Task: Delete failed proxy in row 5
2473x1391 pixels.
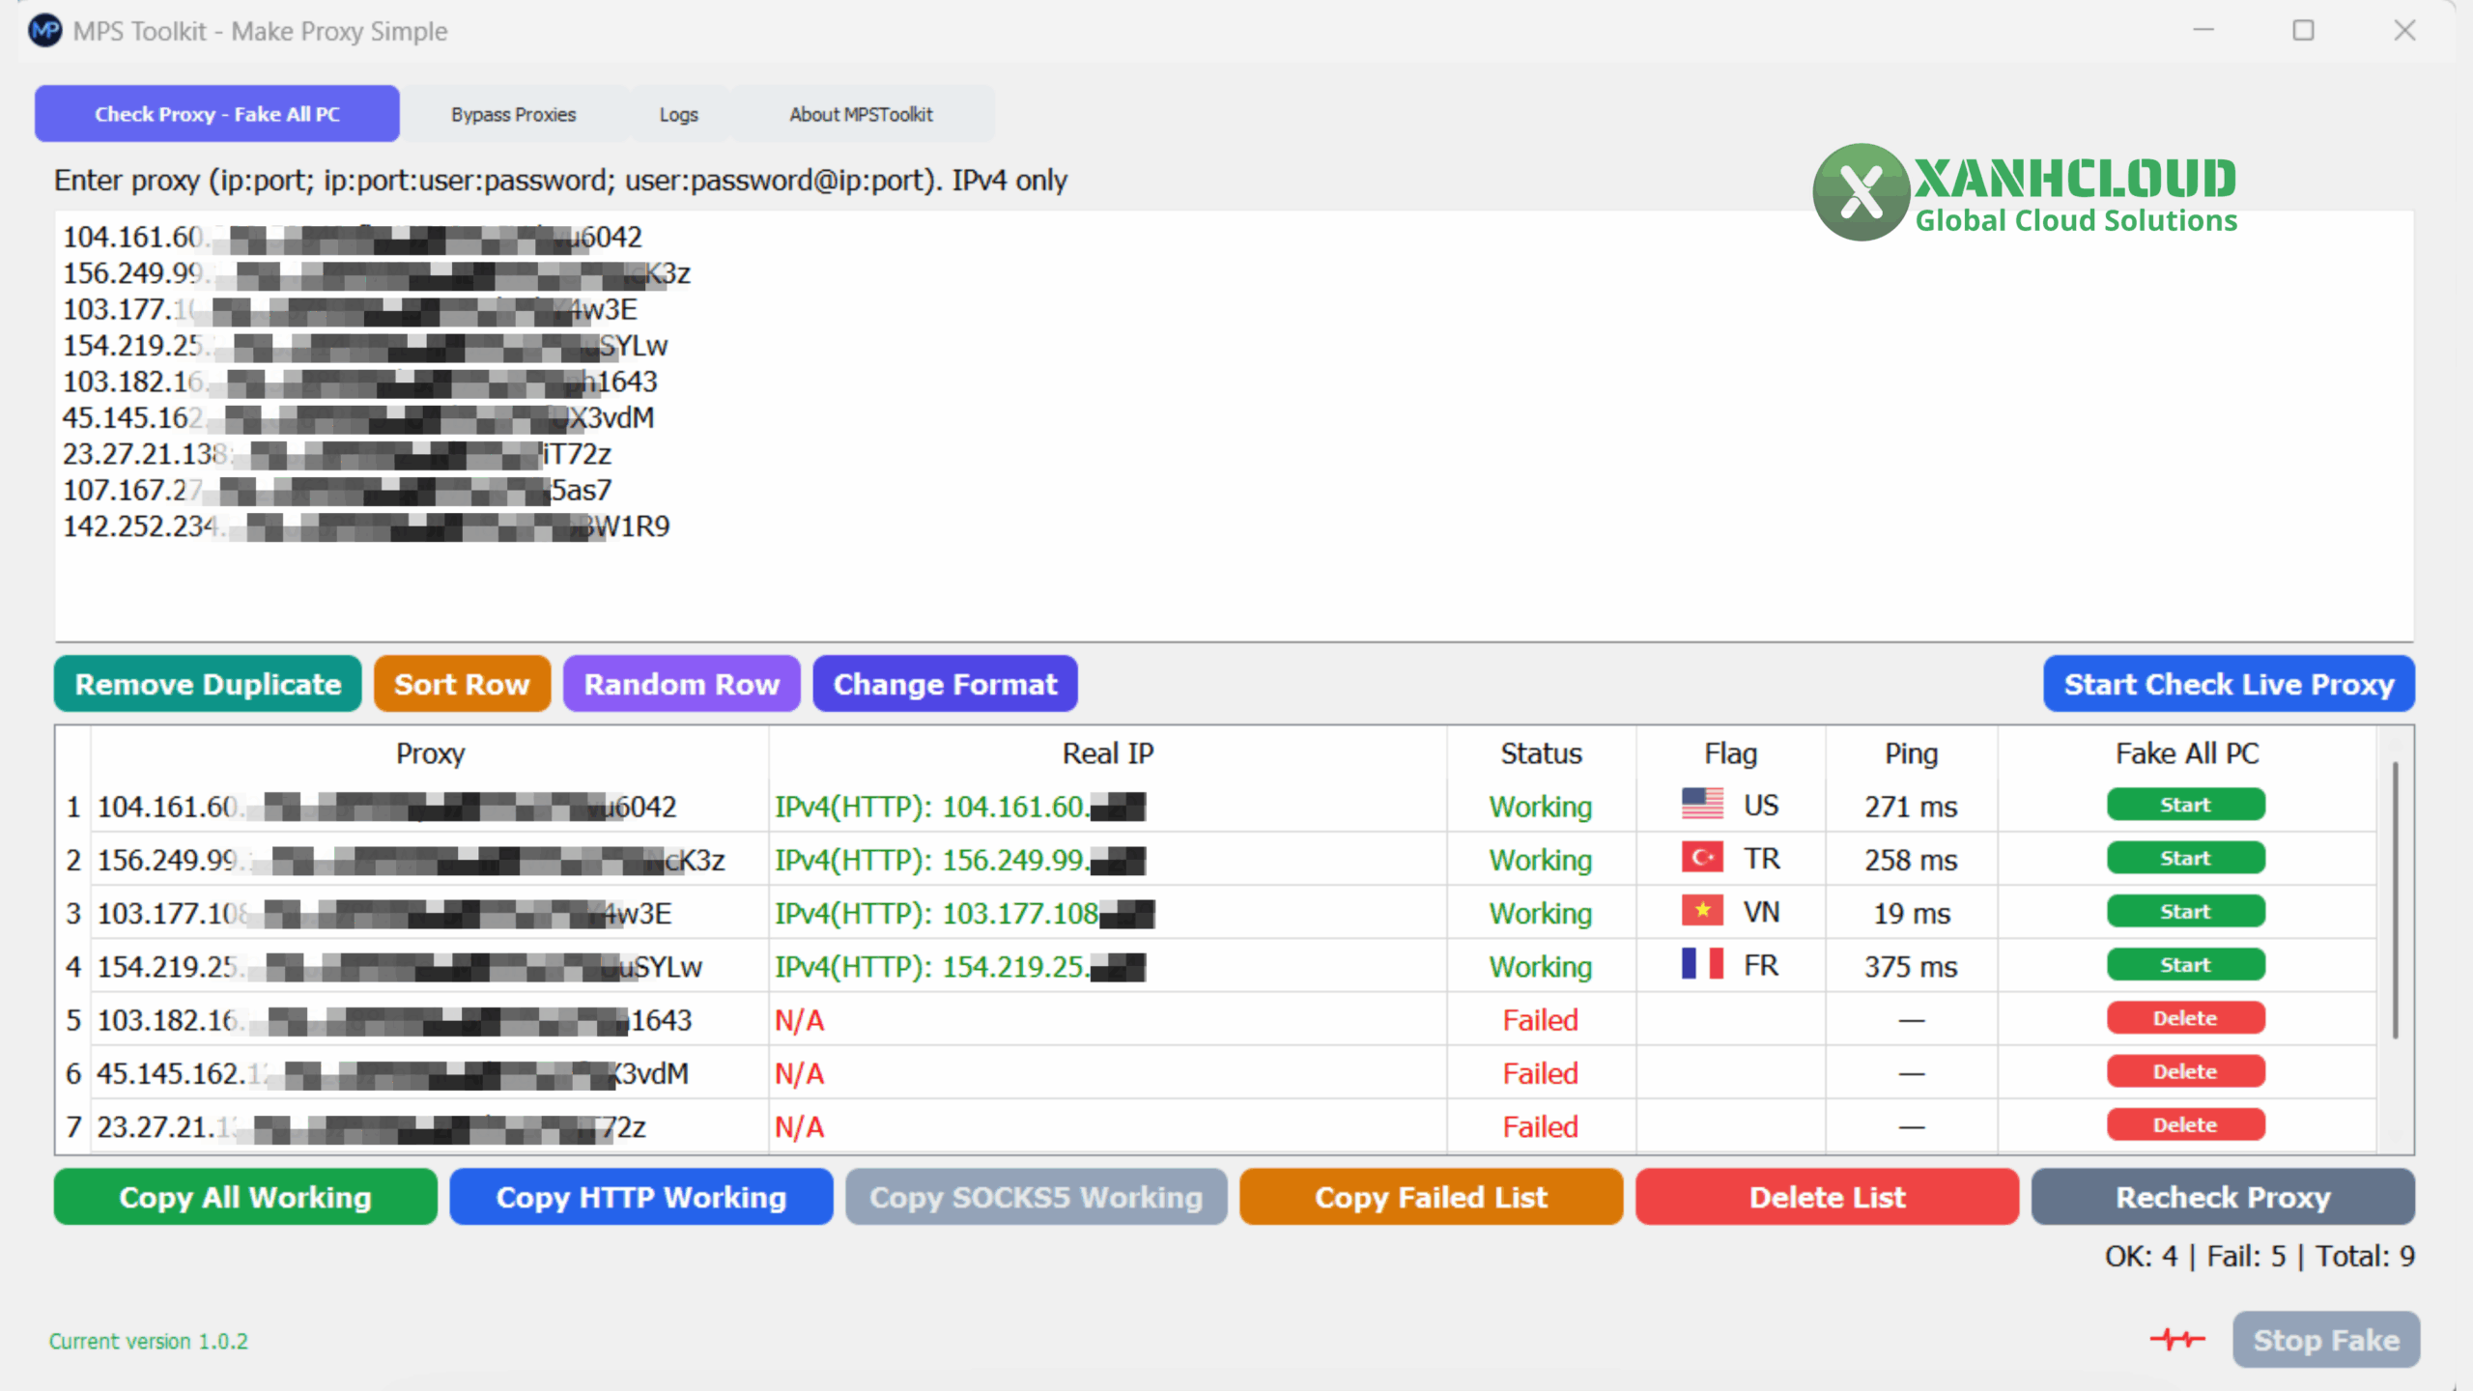Action: click(2185, 1018)
